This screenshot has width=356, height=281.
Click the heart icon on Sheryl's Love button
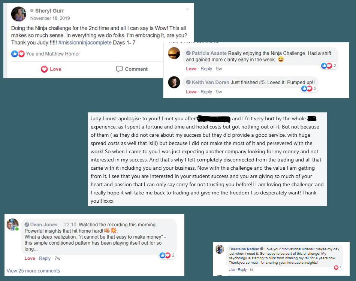point(44,69)
